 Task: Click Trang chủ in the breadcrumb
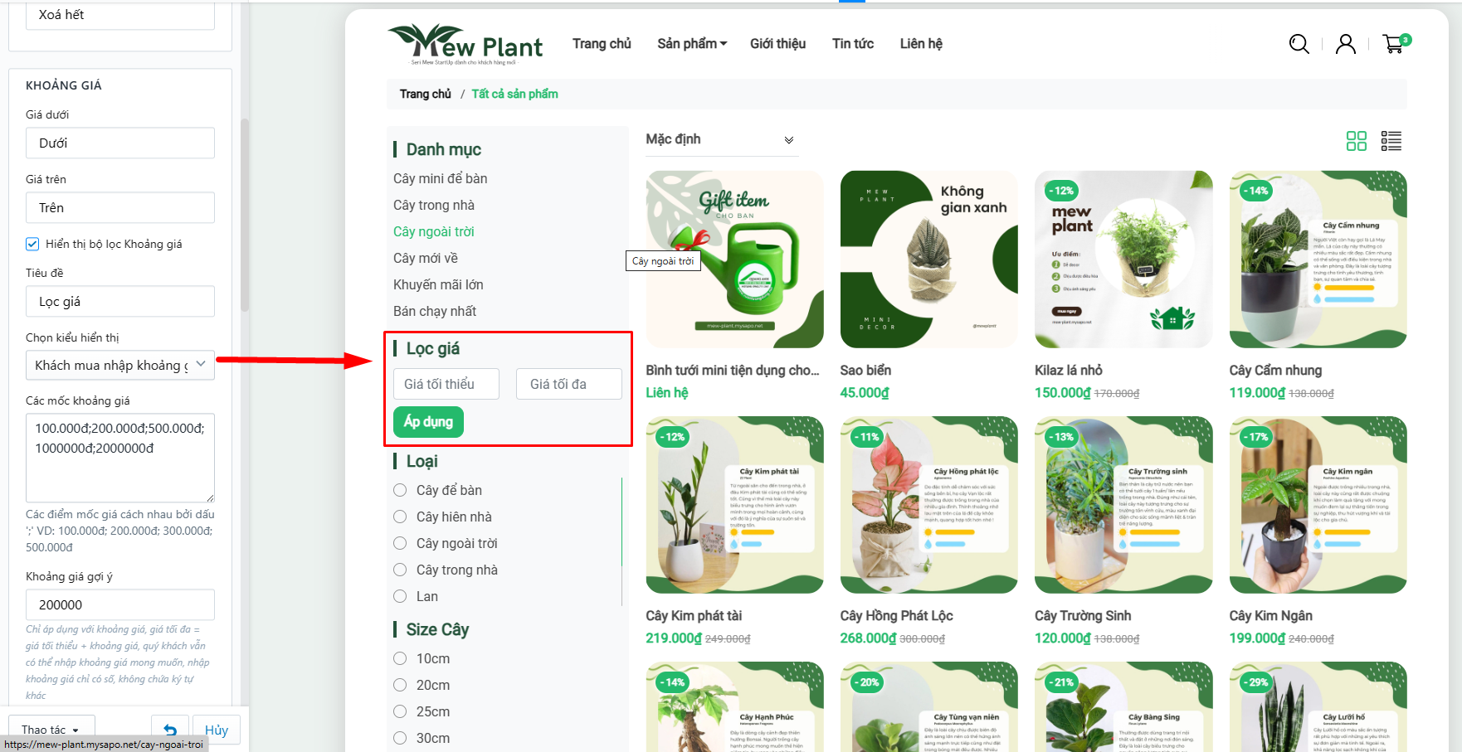426,94
